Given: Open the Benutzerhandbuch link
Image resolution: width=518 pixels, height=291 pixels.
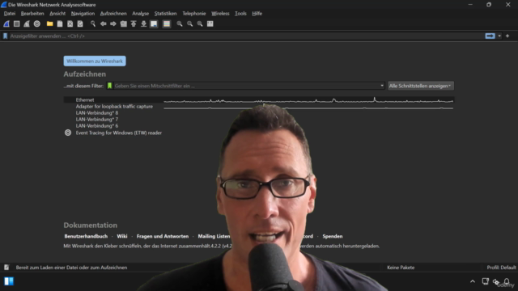Looking at the screenshot, I should tap(86, 236).
